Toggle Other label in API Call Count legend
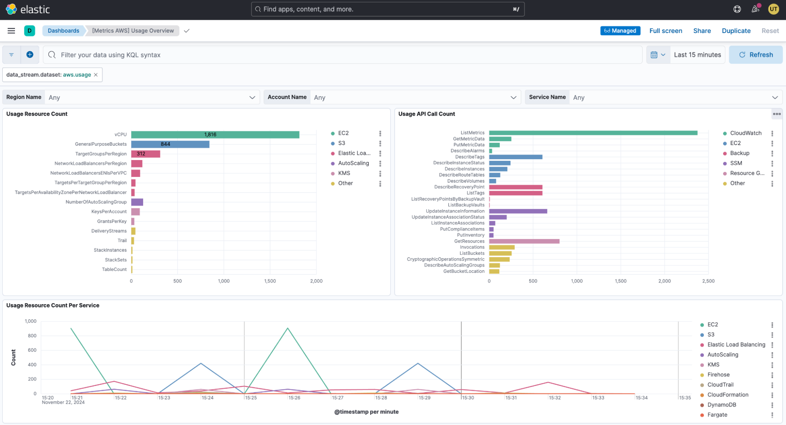The height and width of the screenshot is (425, 786). 737,183
